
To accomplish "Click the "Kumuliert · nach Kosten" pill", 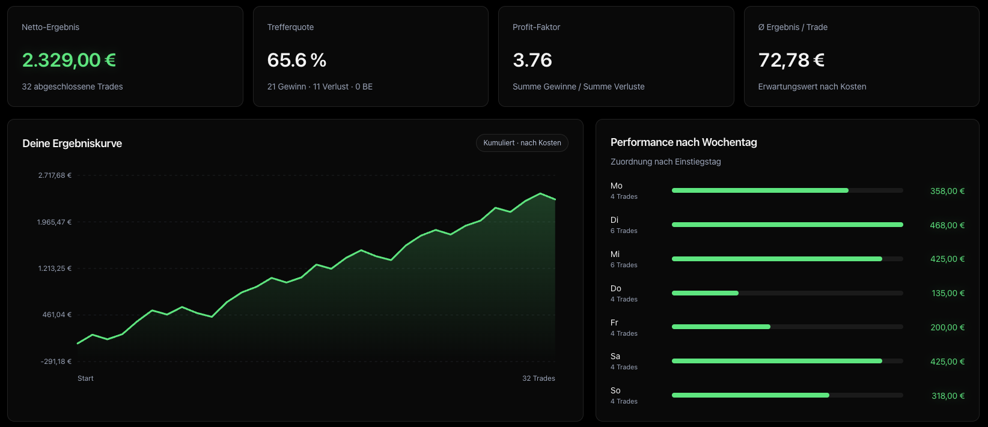I will click(x=522, y=143).
